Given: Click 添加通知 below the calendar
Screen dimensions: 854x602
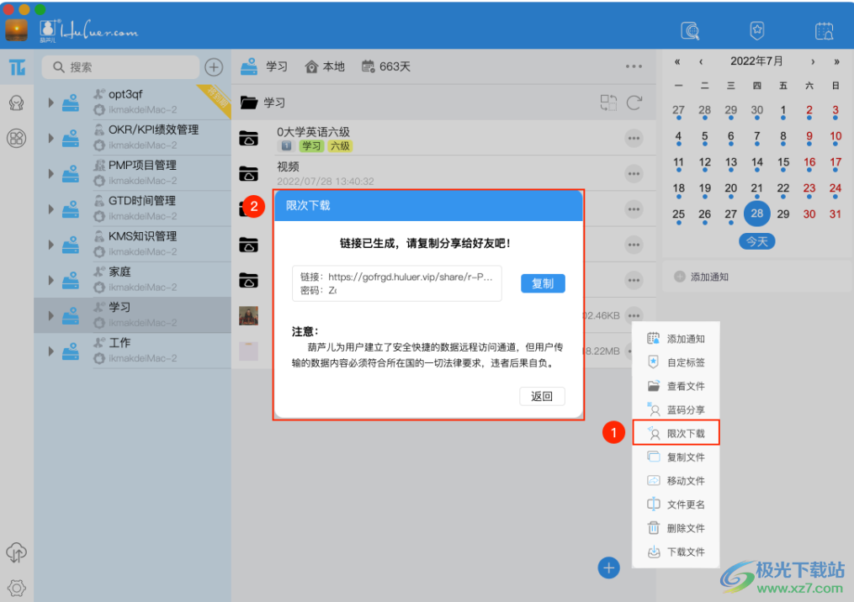Looking at the screenshot, I should click(x=702, y=277).
